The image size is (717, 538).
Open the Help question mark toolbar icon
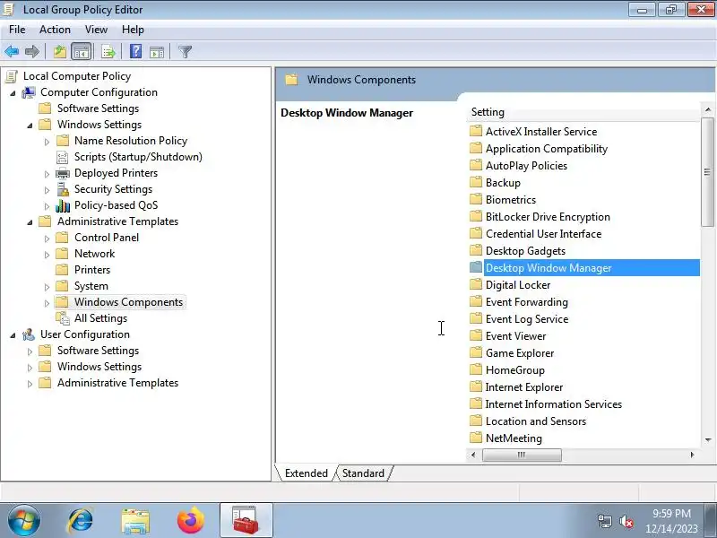(136, 51)
